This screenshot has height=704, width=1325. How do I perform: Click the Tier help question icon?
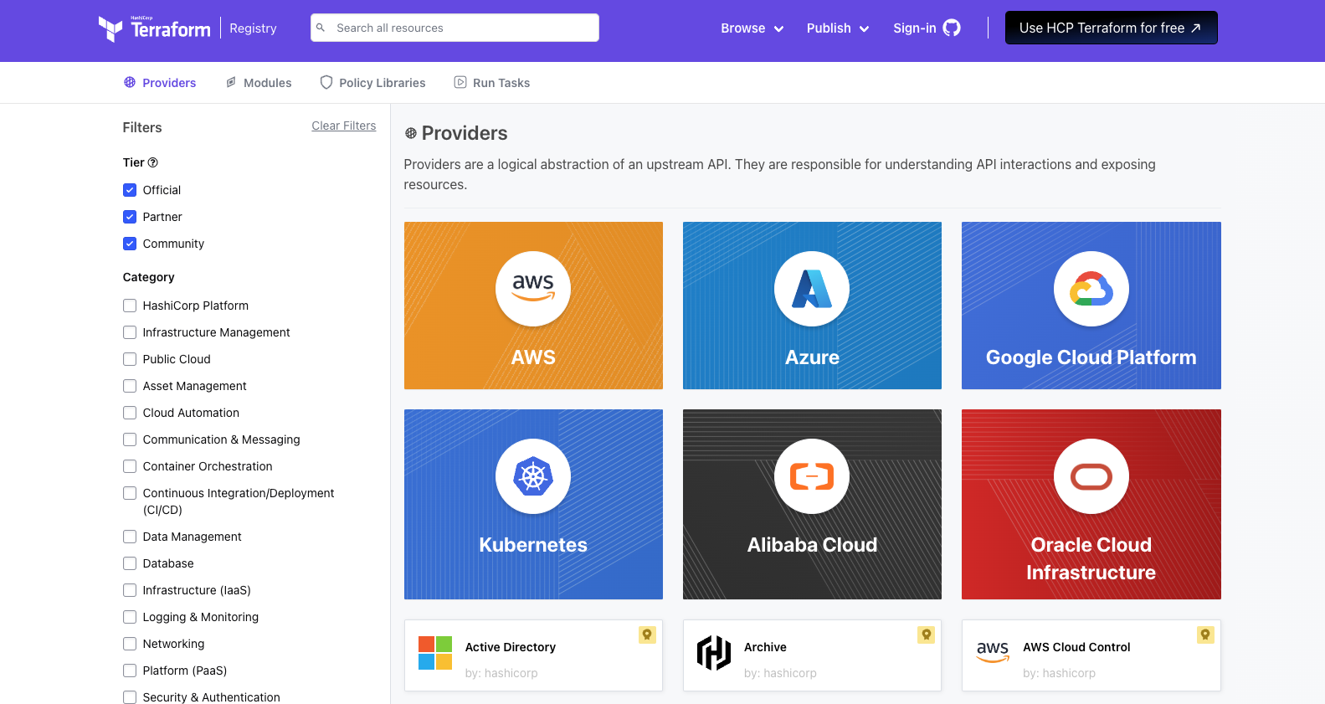click(153, 162)
